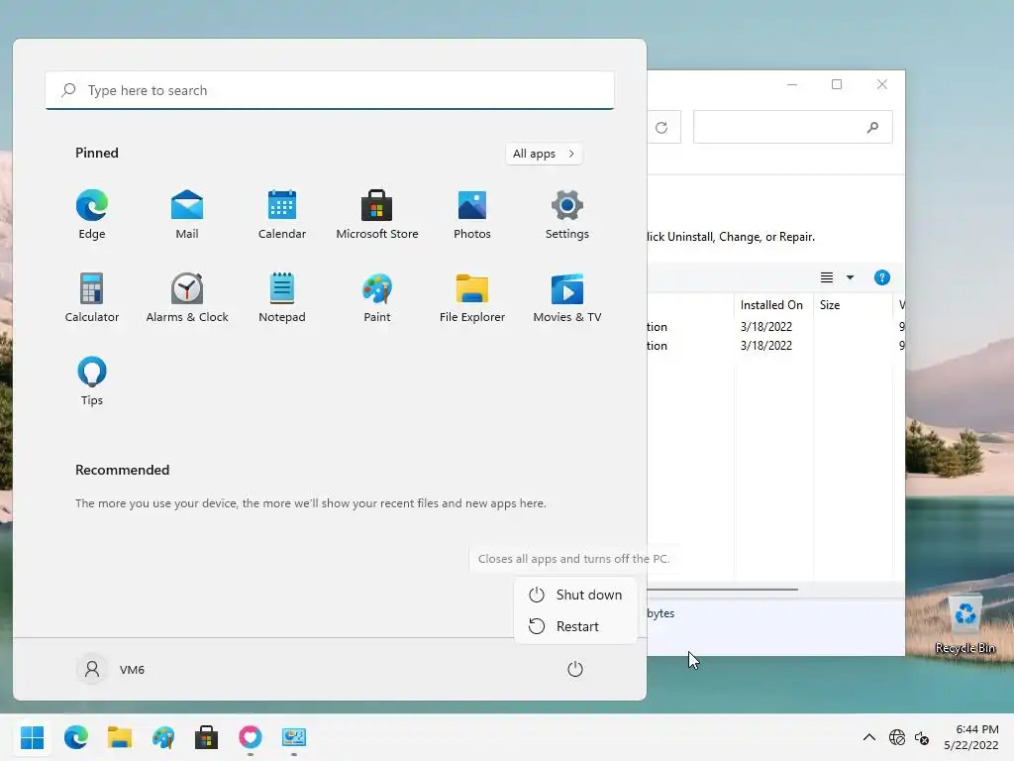
Task: Select Restart from power menu
Action: coord(575,626)
